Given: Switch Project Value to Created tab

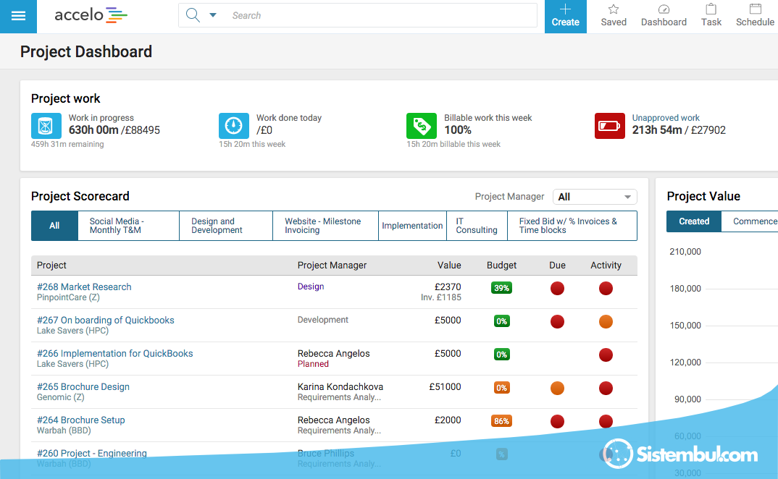Looking at the screenshot, I should [694, 221].
